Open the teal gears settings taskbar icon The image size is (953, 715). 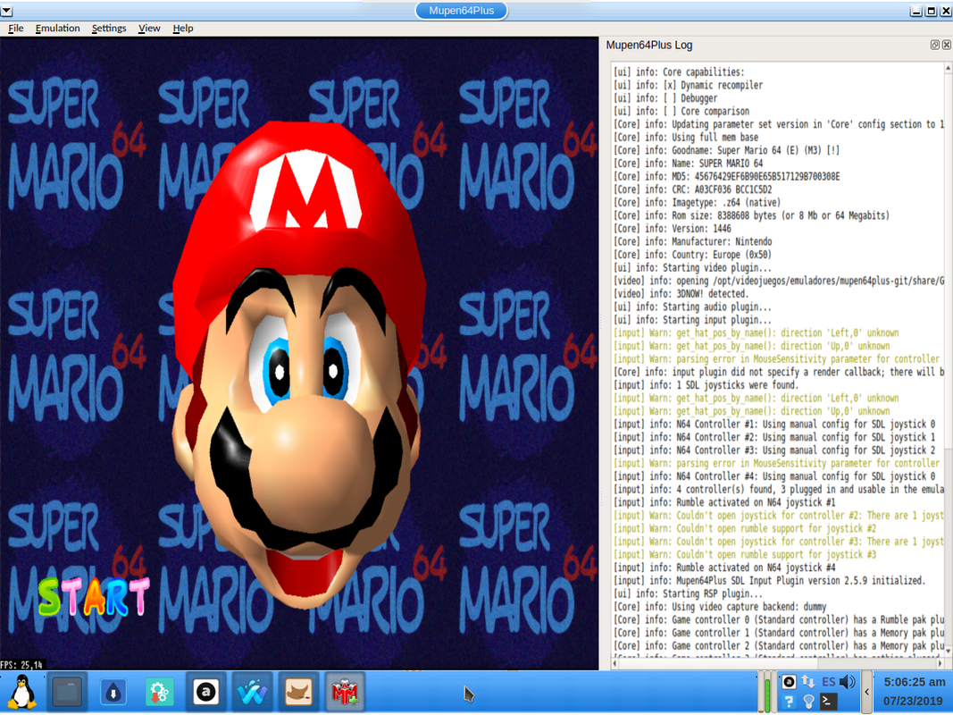(x=159, y=692)
